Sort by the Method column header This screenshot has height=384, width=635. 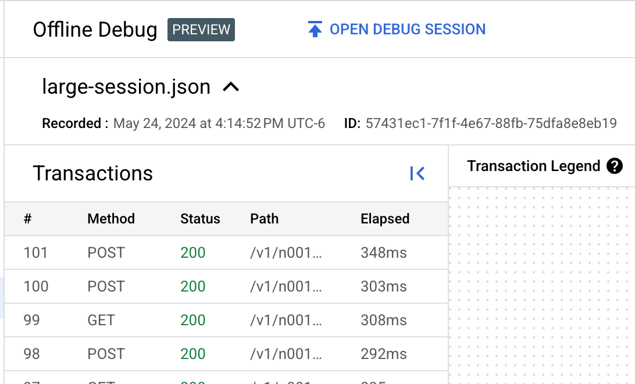point(111,219)
